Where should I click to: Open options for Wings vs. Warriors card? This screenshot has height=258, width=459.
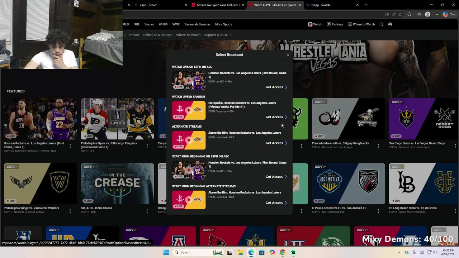[70, 211]
